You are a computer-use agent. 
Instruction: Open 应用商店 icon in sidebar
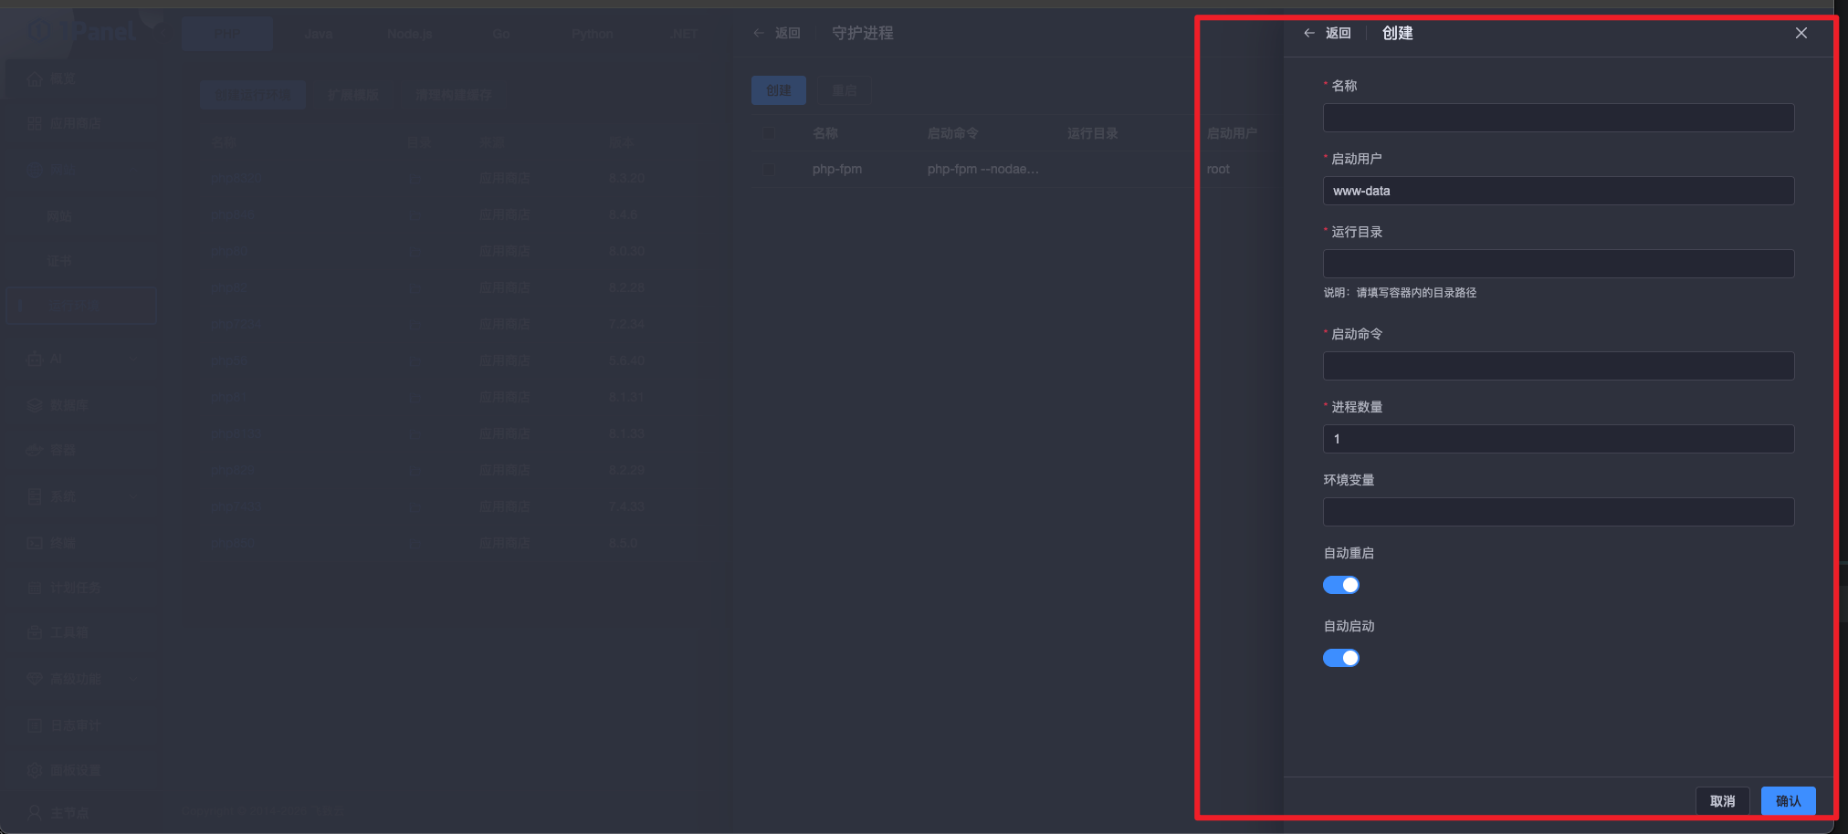[36, 123]
